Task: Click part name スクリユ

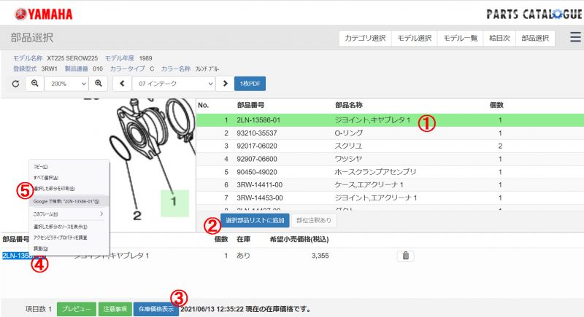Action: (x=348, y=146)
